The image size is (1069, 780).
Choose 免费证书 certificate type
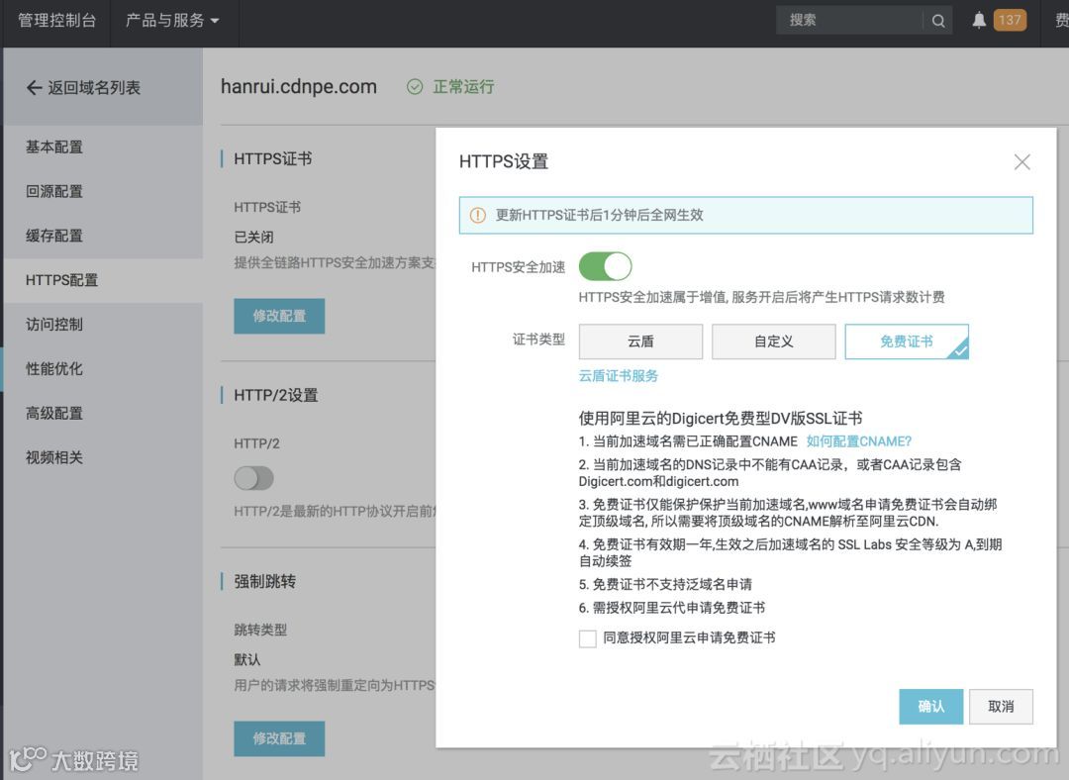coord(906,341)
